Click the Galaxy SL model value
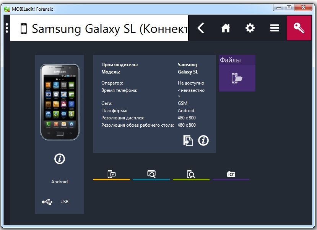 (x=188, y=72)
